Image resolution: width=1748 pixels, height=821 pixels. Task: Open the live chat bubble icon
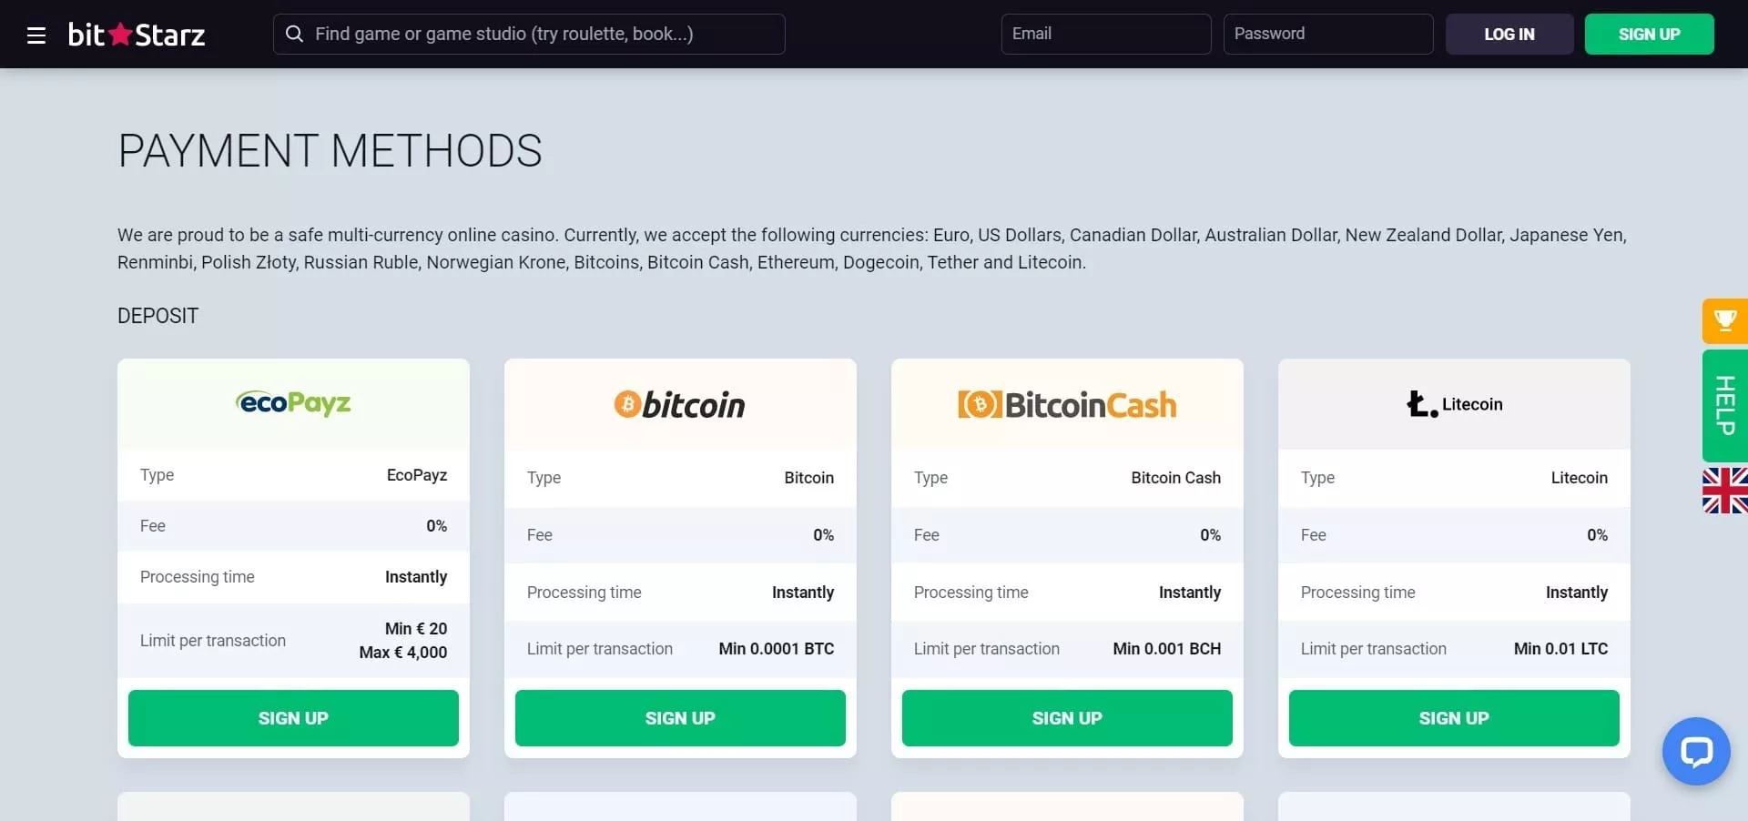click(1695, 751)
